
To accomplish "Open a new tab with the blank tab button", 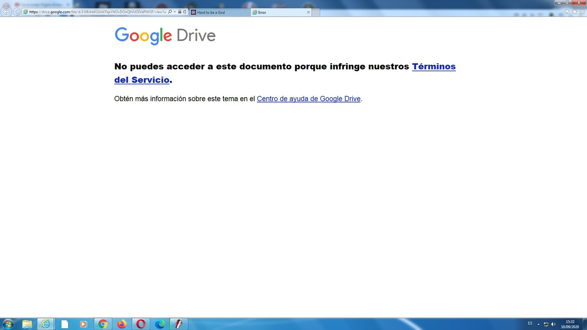I will pyautogui.click(x=316, y=12).
